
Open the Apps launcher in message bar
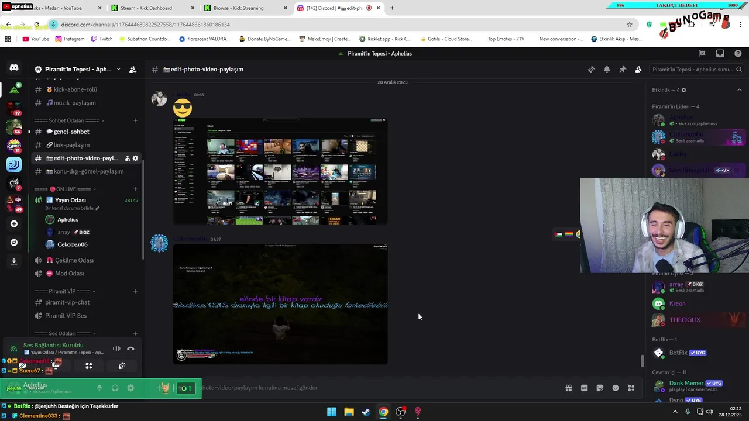tap(631, 388)
